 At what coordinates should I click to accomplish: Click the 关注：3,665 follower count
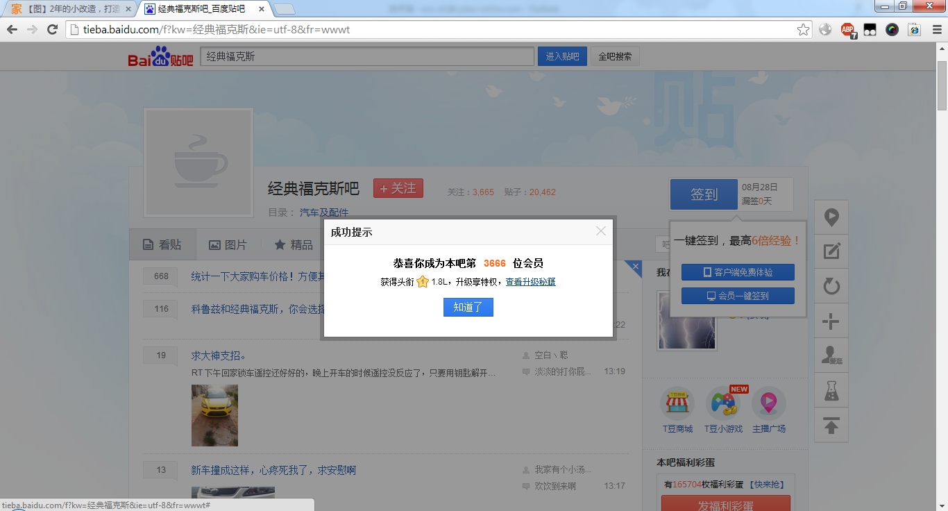(471, 192)
